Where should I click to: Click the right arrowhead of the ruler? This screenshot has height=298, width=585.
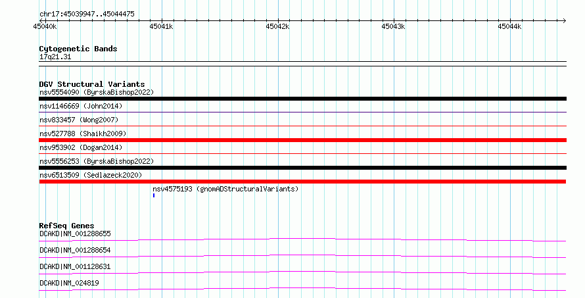click(x=565, y=20)
